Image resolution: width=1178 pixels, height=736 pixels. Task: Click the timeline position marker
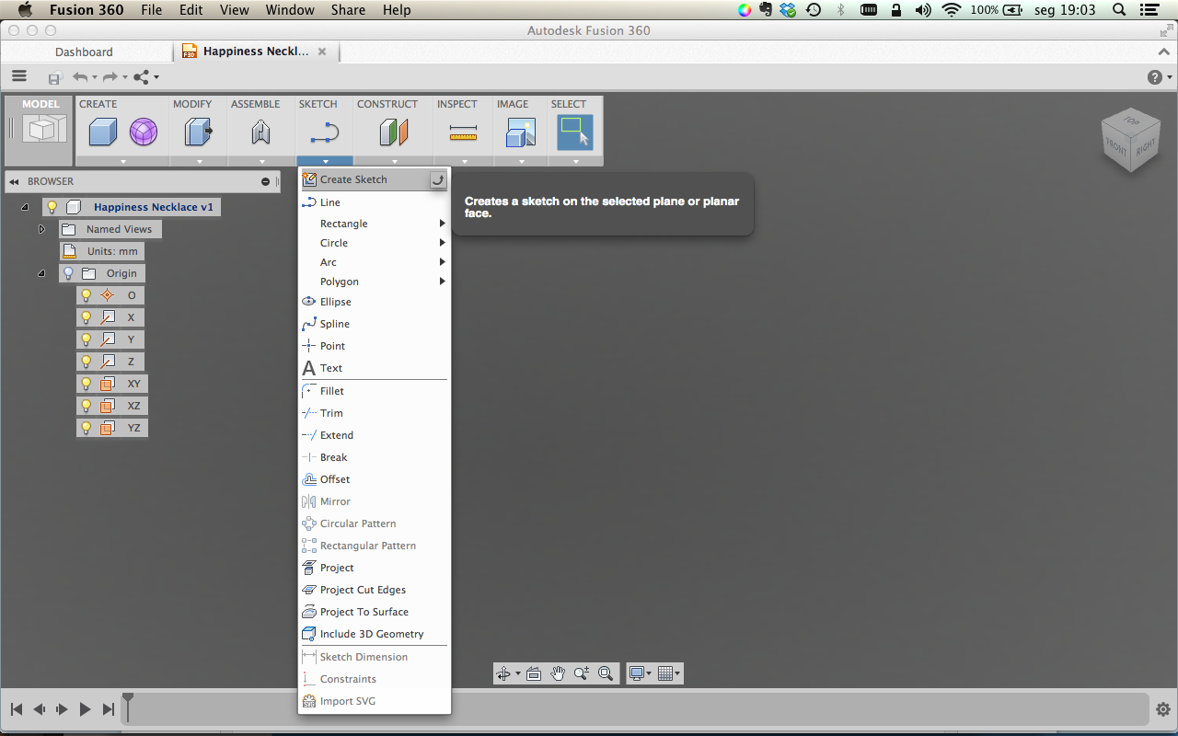tap(128, 707)
